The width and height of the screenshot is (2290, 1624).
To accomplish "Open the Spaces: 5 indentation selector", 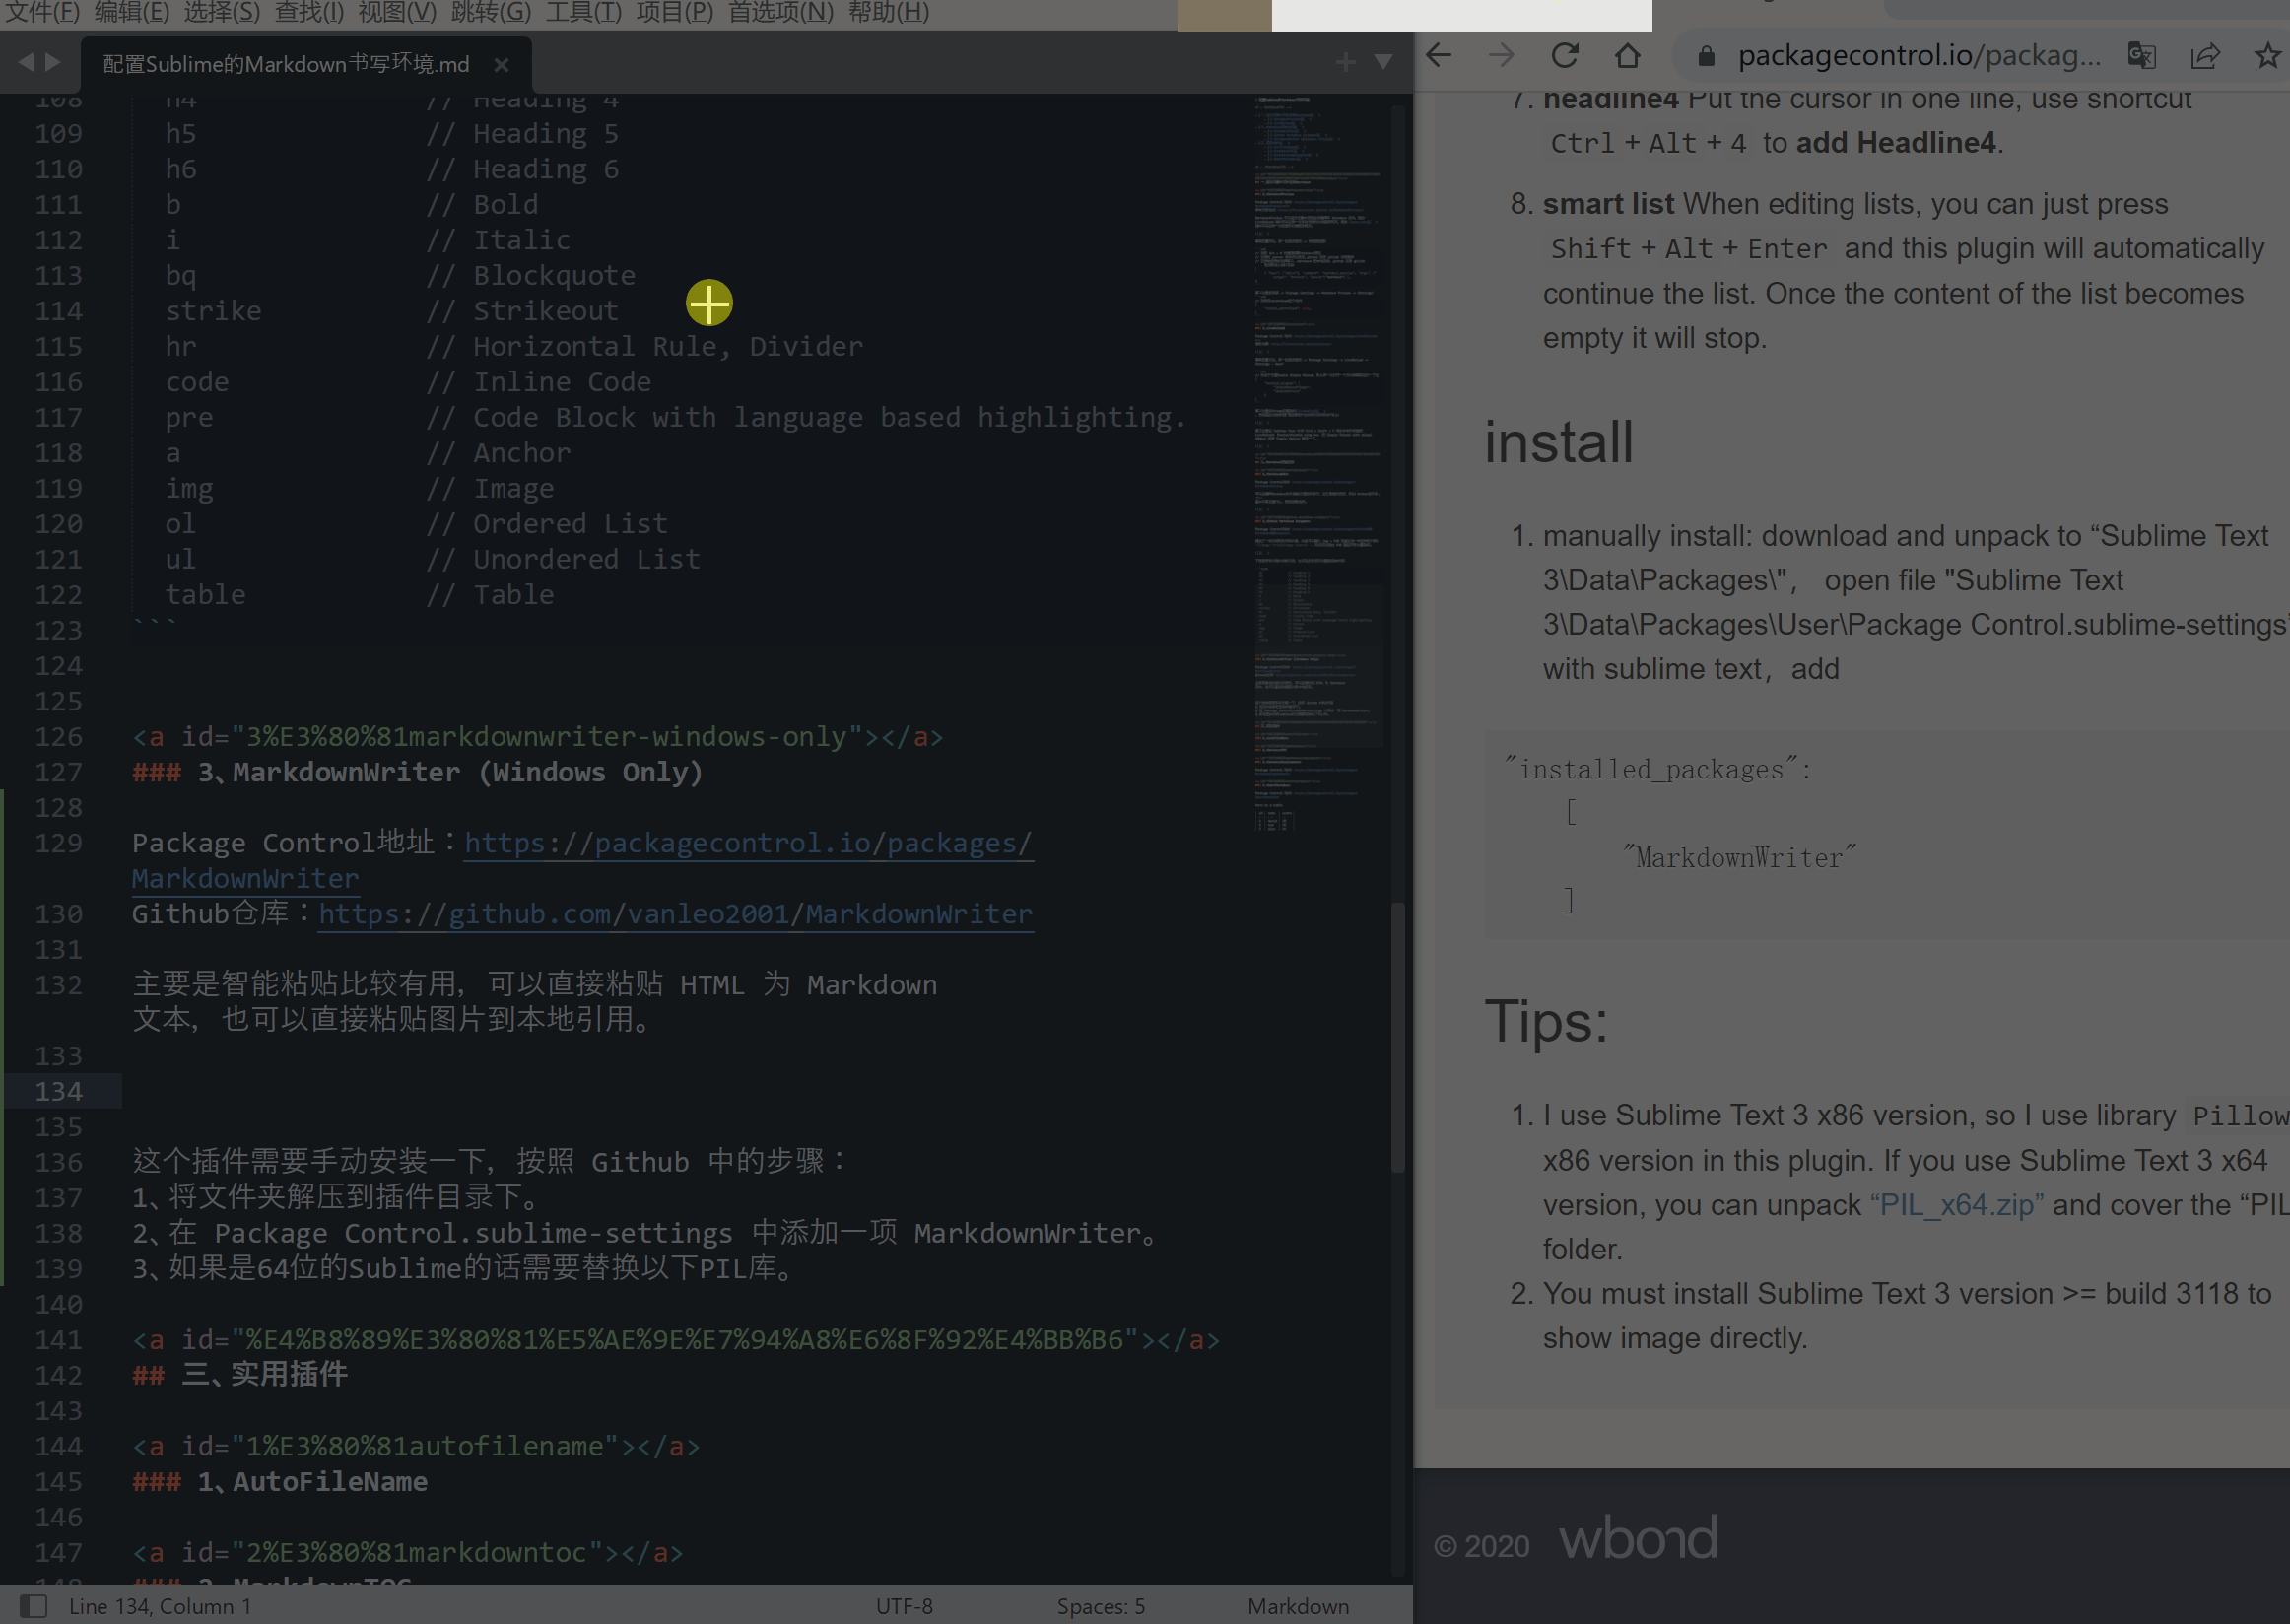I will point(1101,1606).
